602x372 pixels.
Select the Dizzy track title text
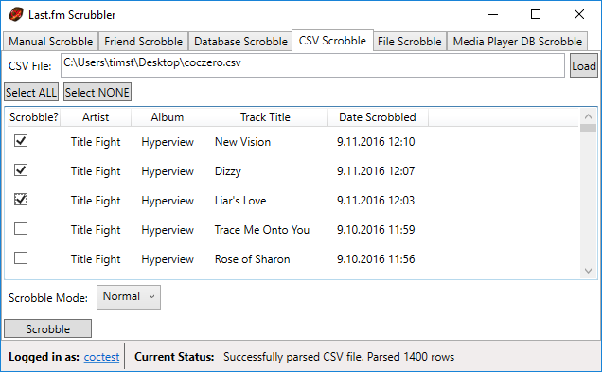[228, 171]
